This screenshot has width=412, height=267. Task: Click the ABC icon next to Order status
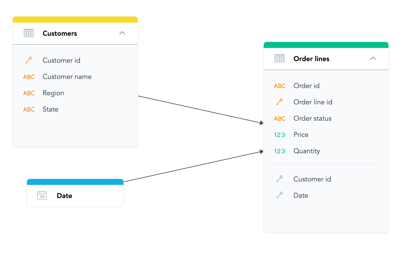pos(279,118)
